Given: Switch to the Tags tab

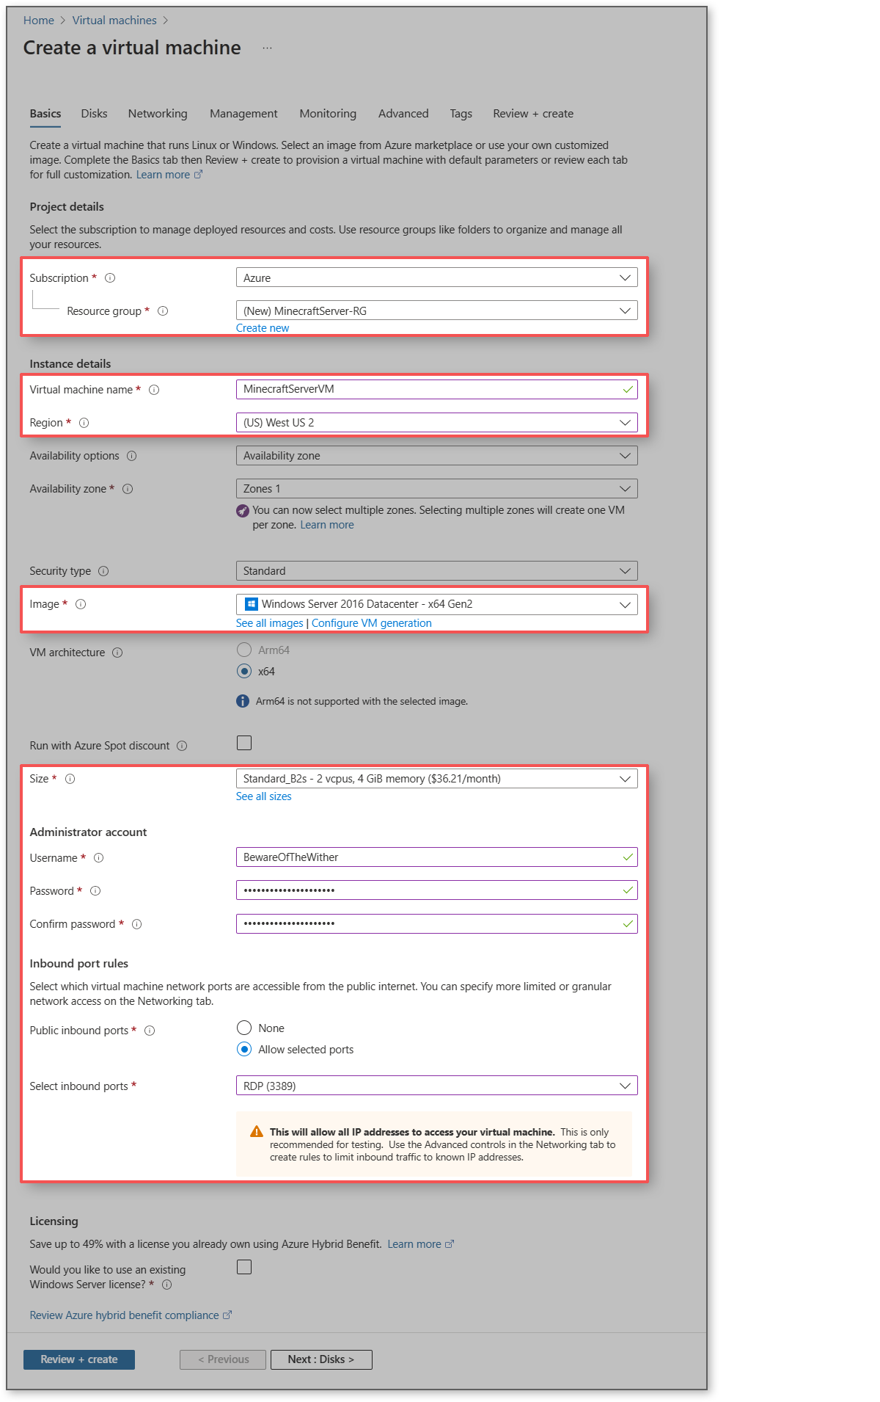Looking at the screenshot, I should point(461,114).
